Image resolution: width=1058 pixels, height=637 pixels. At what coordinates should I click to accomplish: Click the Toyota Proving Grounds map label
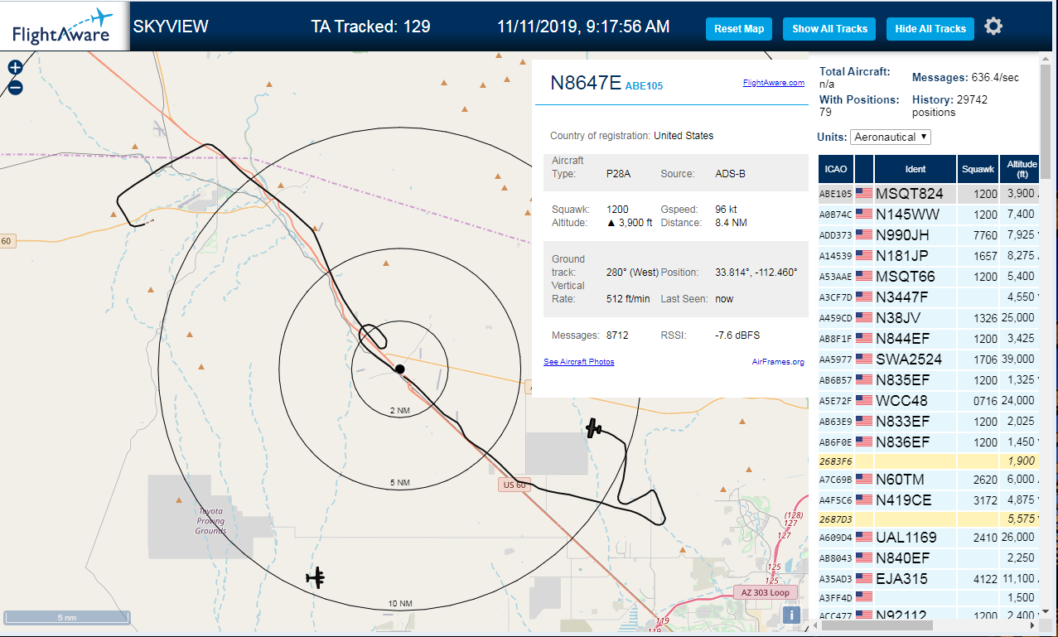tap(210, 521)
